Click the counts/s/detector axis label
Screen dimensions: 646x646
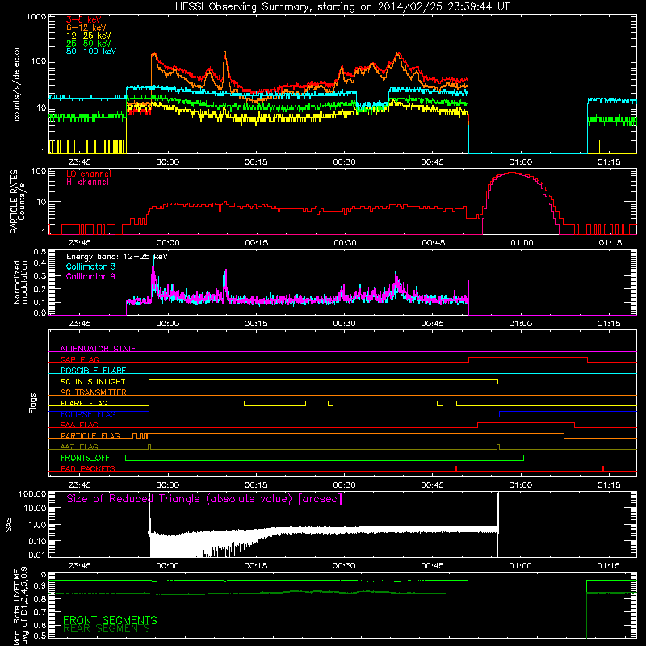click(16, 84)
